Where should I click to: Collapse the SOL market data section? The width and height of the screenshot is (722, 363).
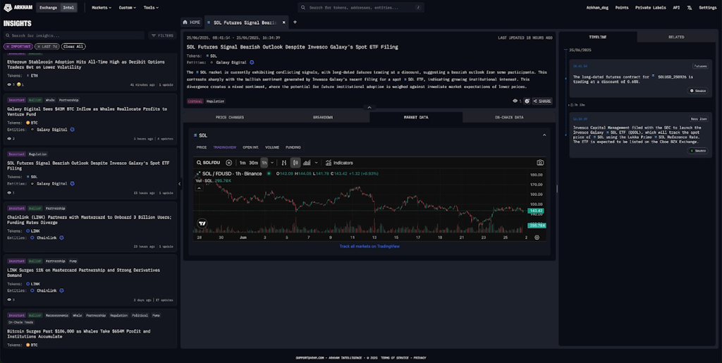(544, 135)
